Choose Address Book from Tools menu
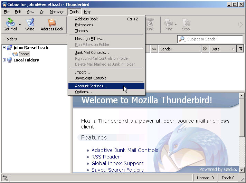This screenshot has height=183, width=246. coord(106,19)
